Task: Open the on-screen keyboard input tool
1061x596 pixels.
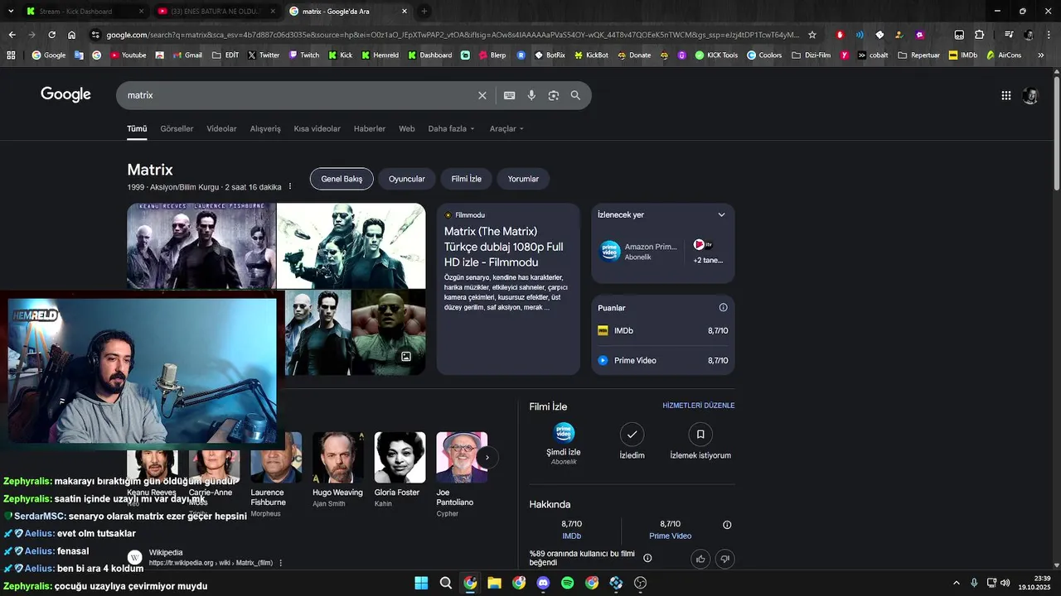Action: 510,95
